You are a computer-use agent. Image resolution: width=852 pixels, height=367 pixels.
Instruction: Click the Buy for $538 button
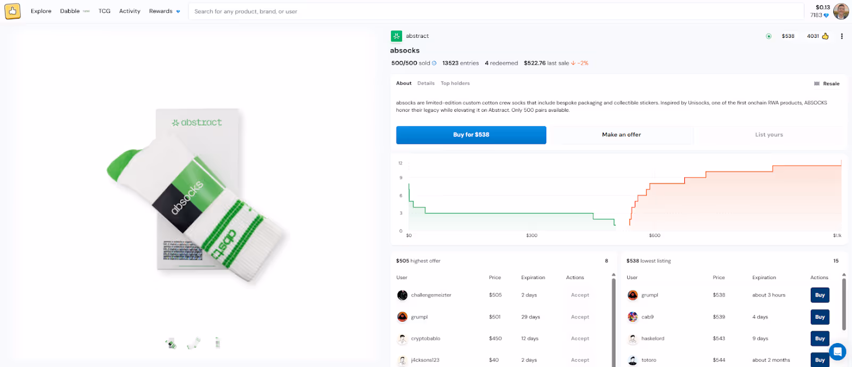click(471, 135)
